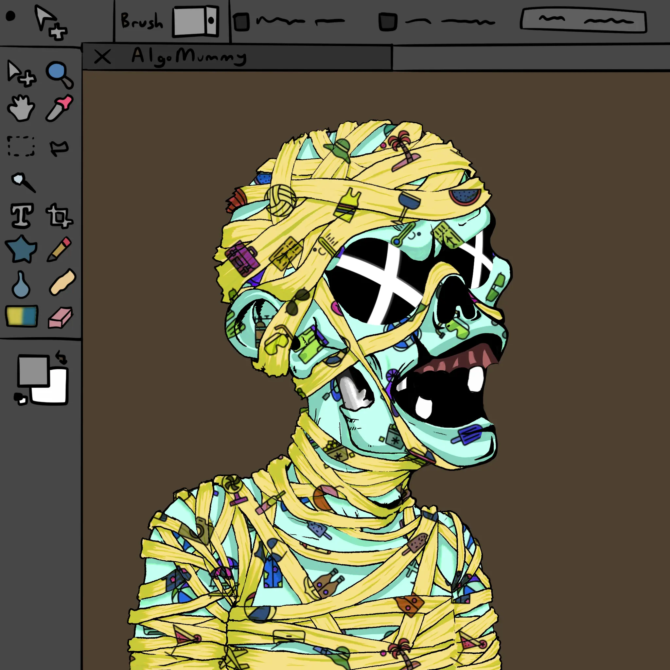Select the Eraser tool
670x670 pixels.
click(60, 317)
